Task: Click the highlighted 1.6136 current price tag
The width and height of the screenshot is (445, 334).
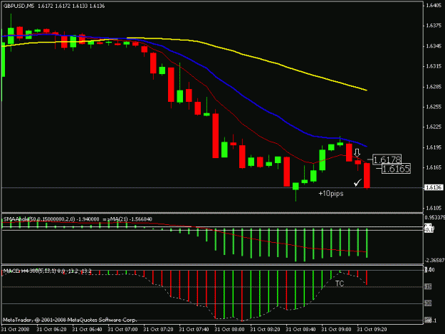Action: (434, 187)
